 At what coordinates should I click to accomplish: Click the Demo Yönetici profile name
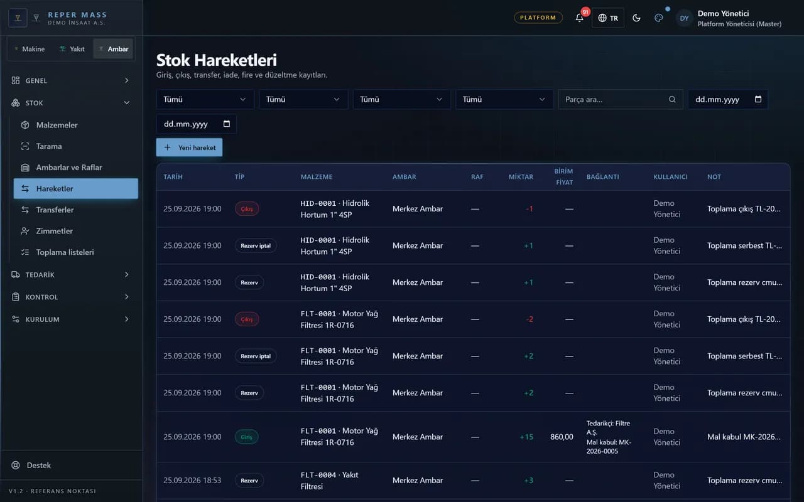tap(723, 13)
